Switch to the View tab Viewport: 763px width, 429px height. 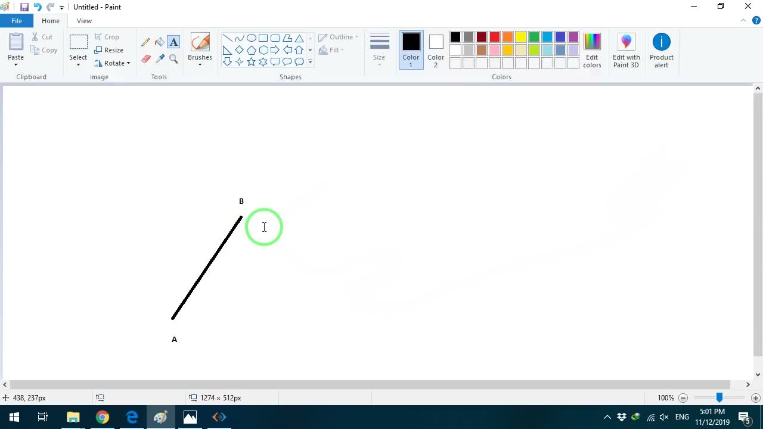(x=84, y=21)
